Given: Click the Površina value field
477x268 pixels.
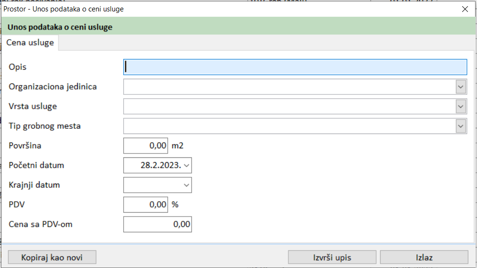Looking at the screenshot, I should click(146, 146).
